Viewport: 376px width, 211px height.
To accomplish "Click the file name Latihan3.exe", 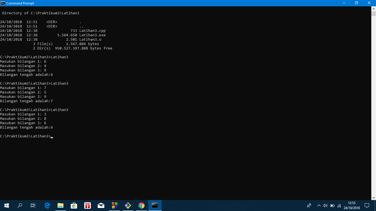I will pos(92,35).
